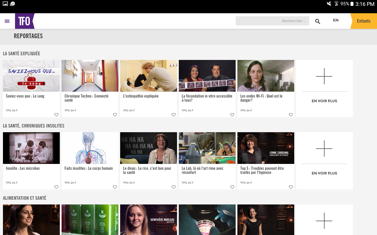
Task: Click heart on 'La fécondation in vitro' card
Action: coord(232,115)
